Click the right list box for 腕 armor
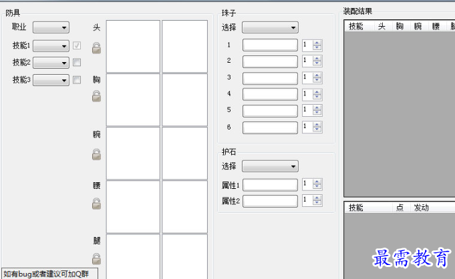 (x=185, y=153)
